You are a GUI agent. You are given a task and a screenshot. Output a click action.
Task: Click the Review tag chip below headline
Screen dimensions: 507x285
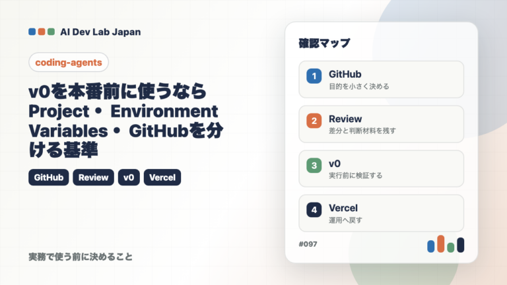(94, 177)
